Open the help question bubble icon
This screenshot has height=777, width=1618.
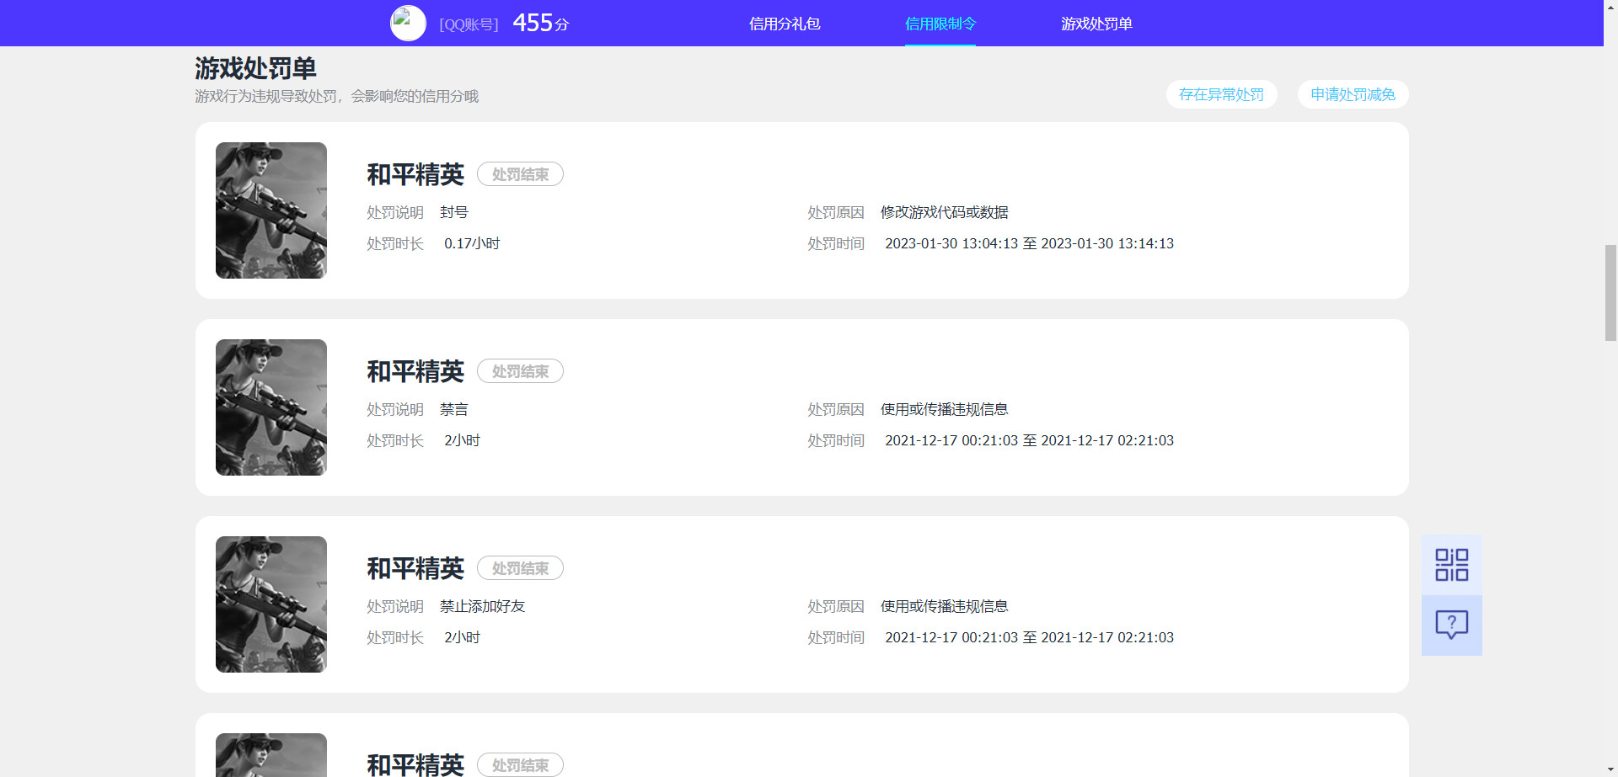1451,625
